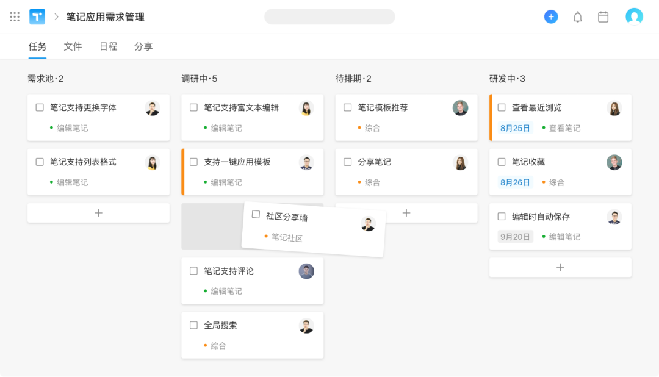Add a task under the 研发中 column
Viewport: 659px width, 377px height.
pyautogui.click(x=560, y=267)
